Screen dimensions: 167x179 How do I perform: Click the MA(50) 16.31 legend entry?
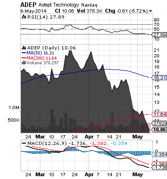point(40,53)
